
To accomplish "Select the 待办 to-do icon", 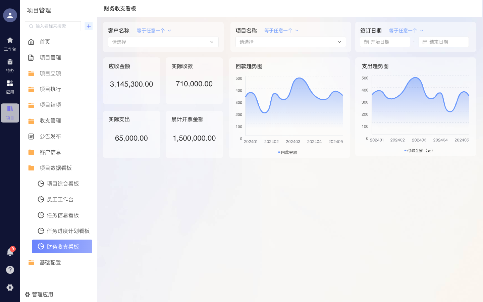I will (10, 64).
